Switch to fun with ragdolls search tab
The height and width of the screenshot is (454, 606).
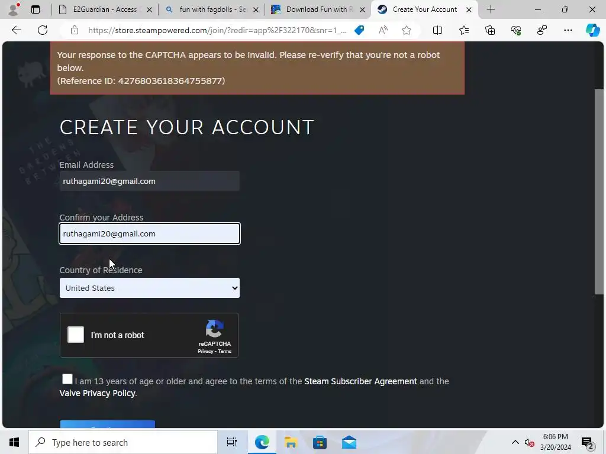[212, 9]
